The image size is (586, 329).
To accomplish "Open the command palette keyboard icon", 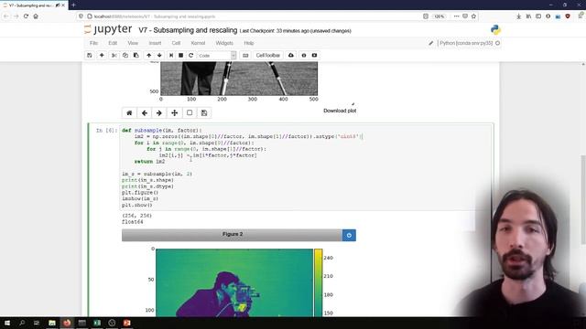I will tap(245, 55).
